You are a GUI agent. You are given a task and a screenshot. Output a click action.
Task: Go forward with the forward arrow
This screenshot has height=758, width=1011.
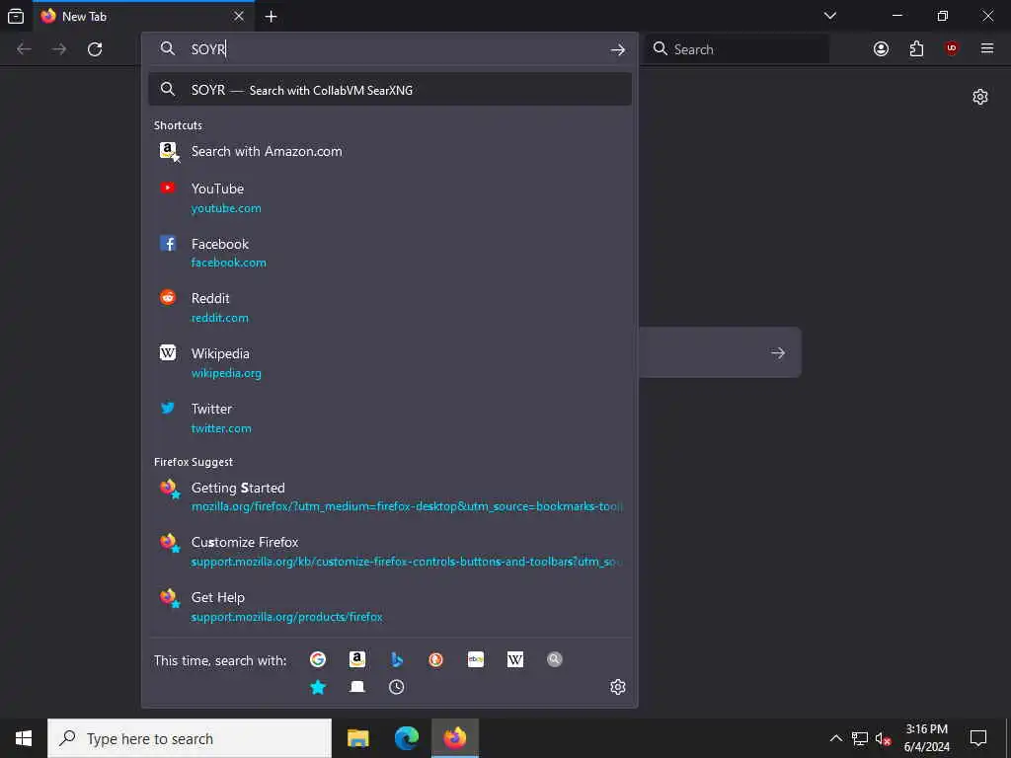59,49
